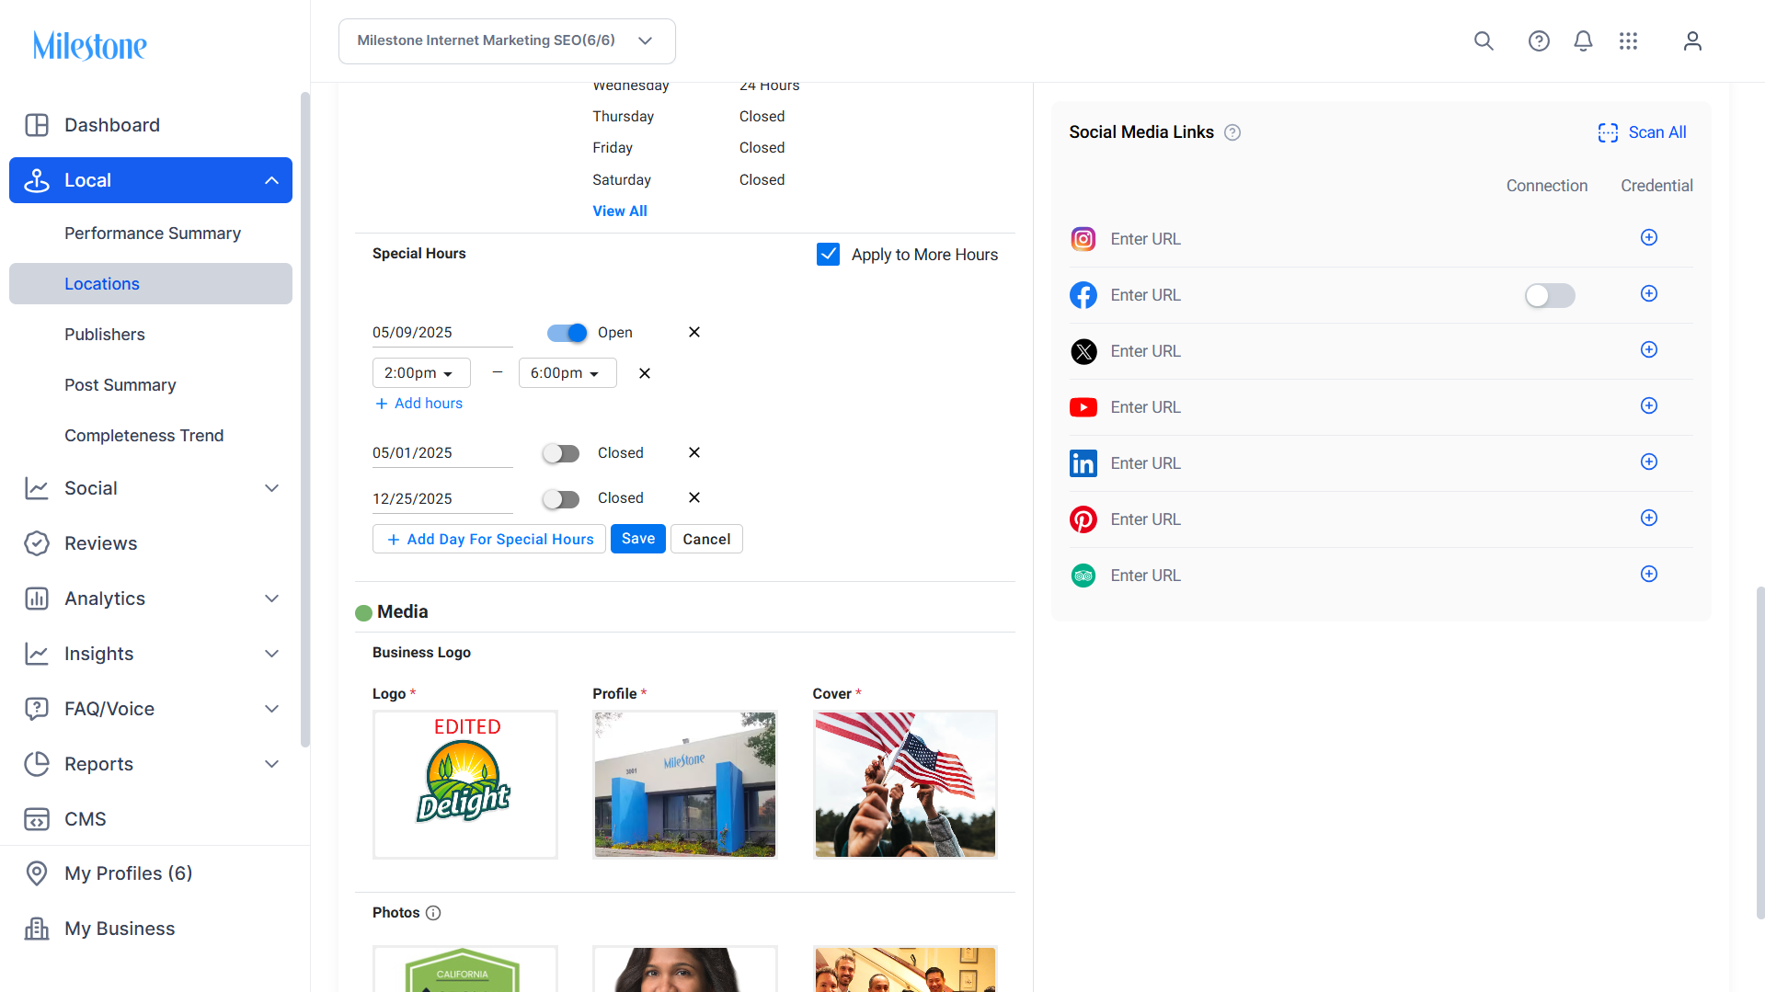Open Performance Summary page
The height and width of the screenshot is (992, 1765).
151,234
